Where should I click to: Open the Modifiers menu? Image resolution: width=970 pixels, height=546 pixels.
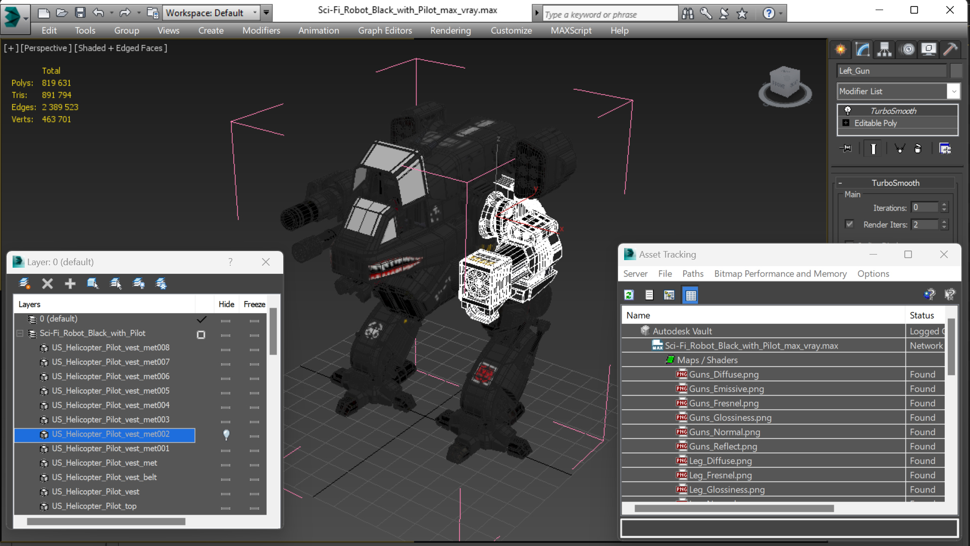(261, 31)
